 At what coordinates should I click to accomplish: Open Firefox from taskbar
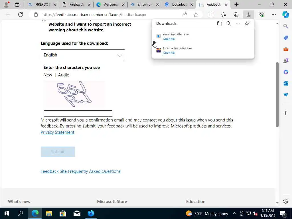click(x=91, y=213)
